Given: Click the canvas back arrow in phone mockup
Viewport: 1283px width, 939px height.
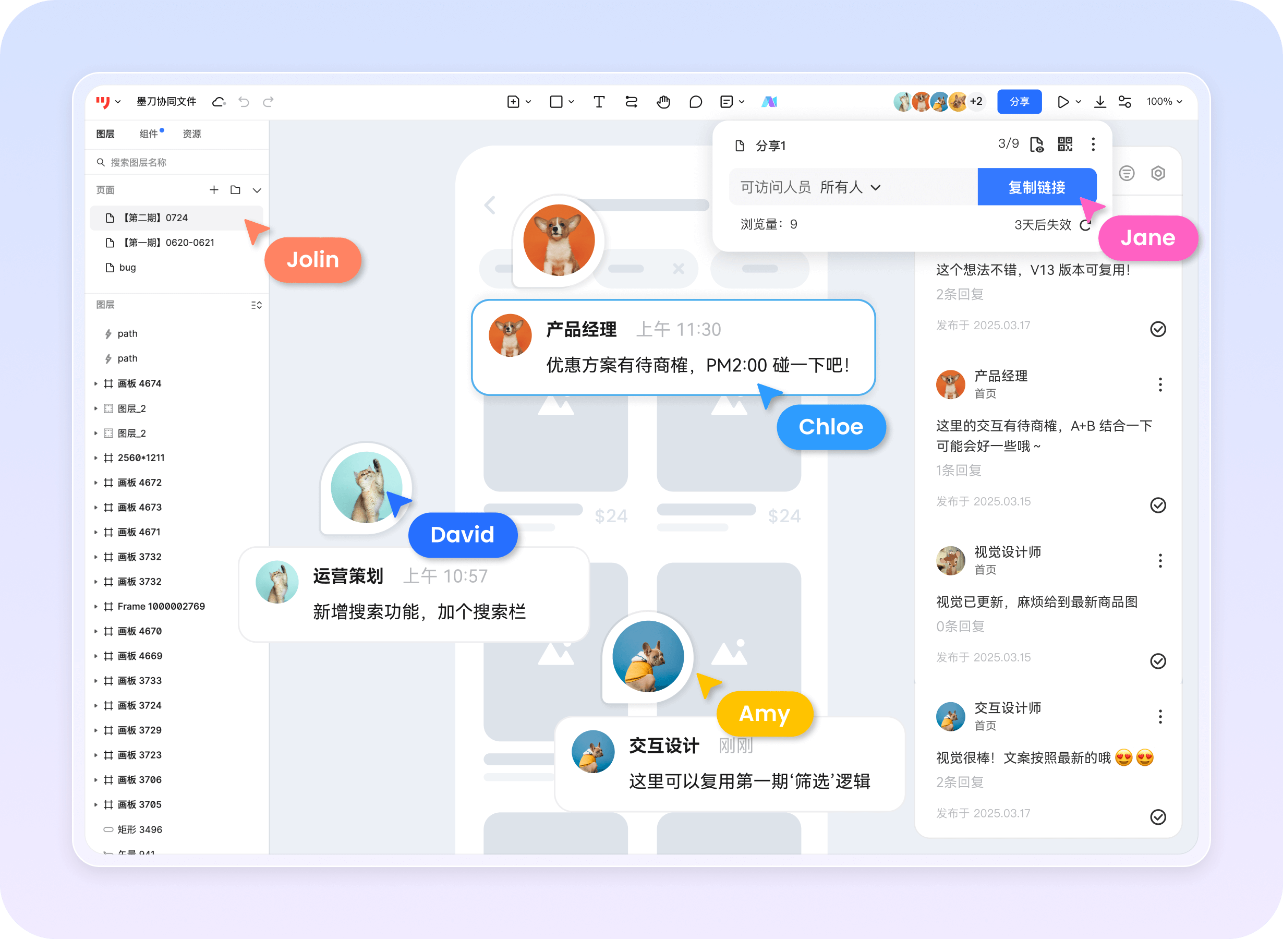Looking at the screenshot, I should click(x=490, y=205).
